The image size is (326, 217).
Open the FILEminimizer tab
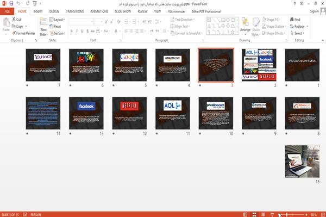[x=176, y=11]
